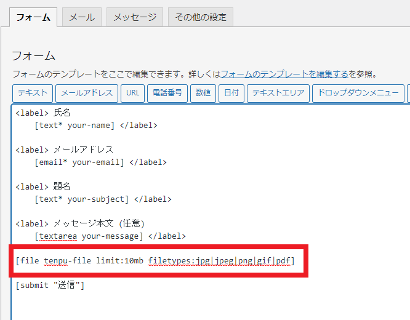This screenshot has width=410, height=320.
Task: Click the 数値 tag button
Action: click(x=203, y=94)
